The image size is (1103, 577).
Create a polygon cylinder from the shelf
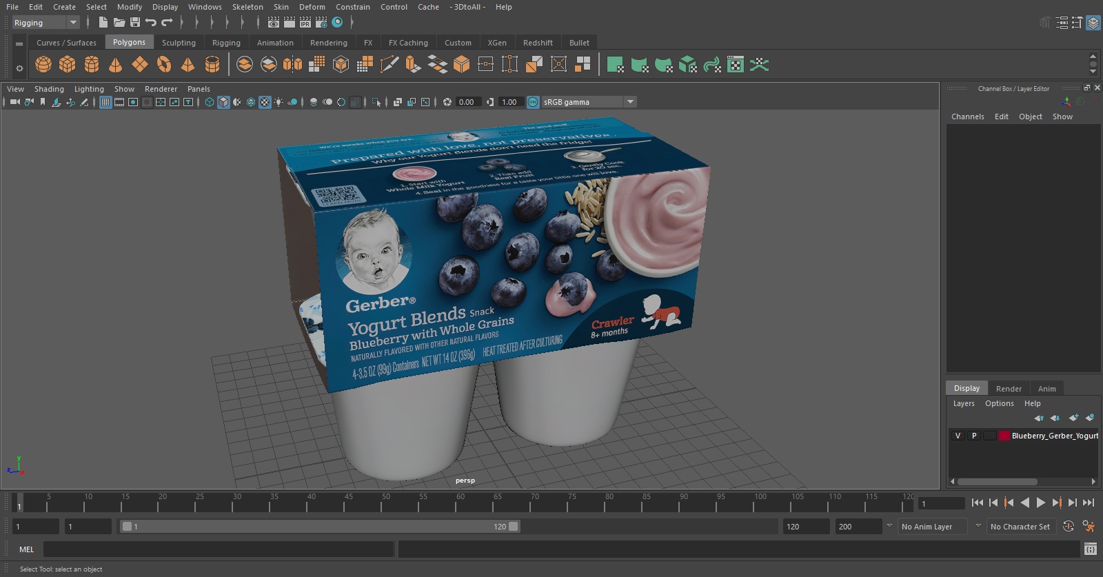pyautogui.click(x=92, y=65)
